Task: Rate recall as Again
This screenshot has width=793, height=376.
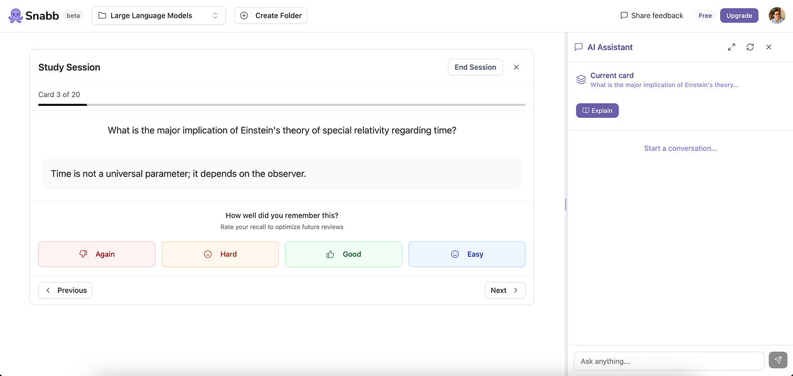Action: pyautogui.click(x=97, y=254)
